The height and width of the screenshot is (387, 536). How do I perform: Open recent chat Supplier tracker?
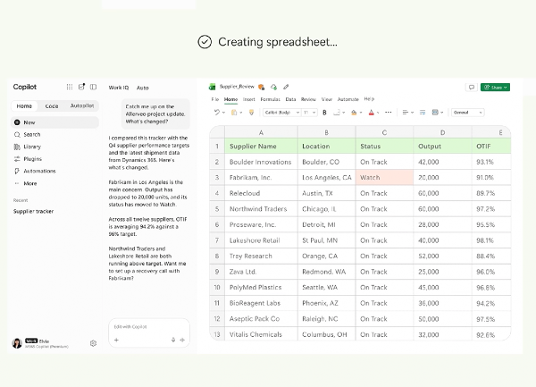(x=34, y=211)
